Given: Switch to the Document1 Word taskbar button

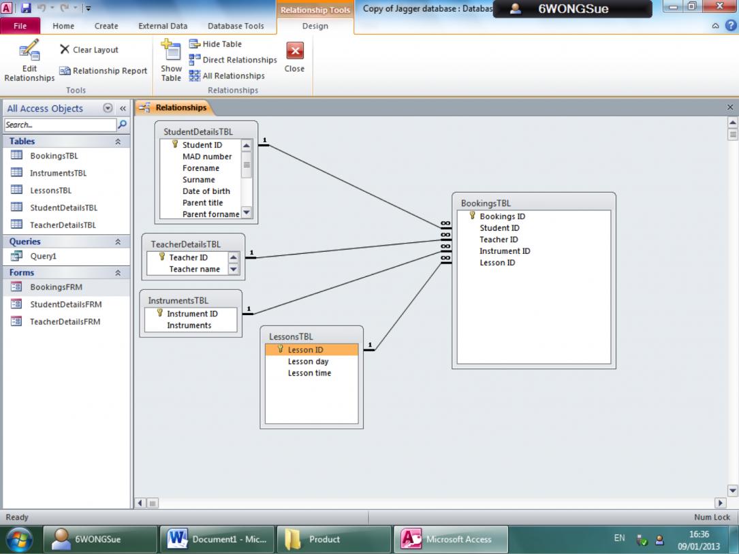Looking at the screenshot, I should click(217, 539).
